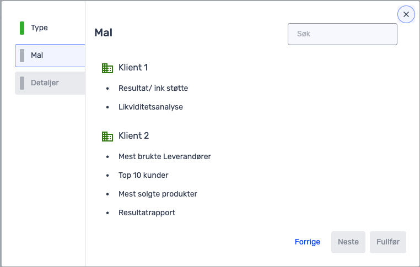Close the dialog with the X button

406,14
